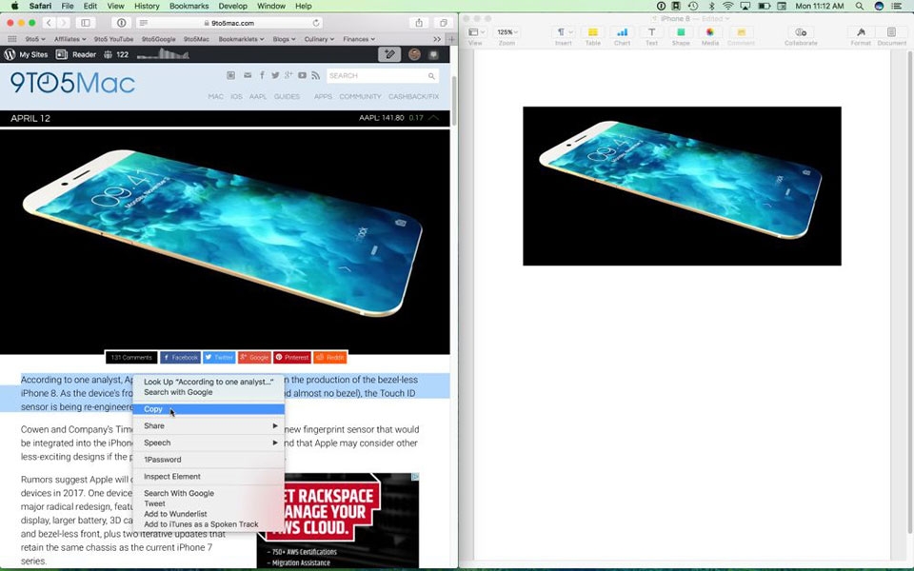Image resolution: width=914 pixels, height=571 pixels.
Task: Select Copy from the context menu
Action: [x=153, y=408]
